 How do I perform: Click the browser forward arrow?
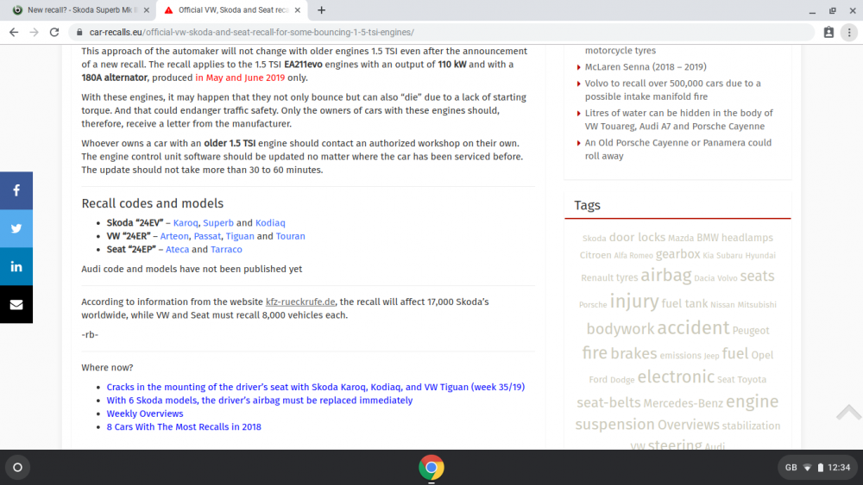[x=35, y=33]
